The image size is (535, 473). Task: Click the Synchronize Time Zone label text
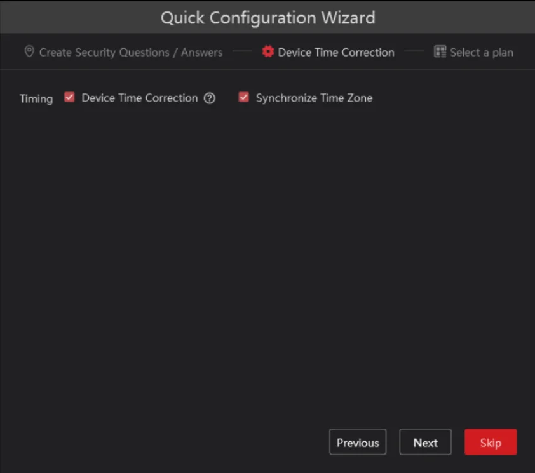point(315,98)
